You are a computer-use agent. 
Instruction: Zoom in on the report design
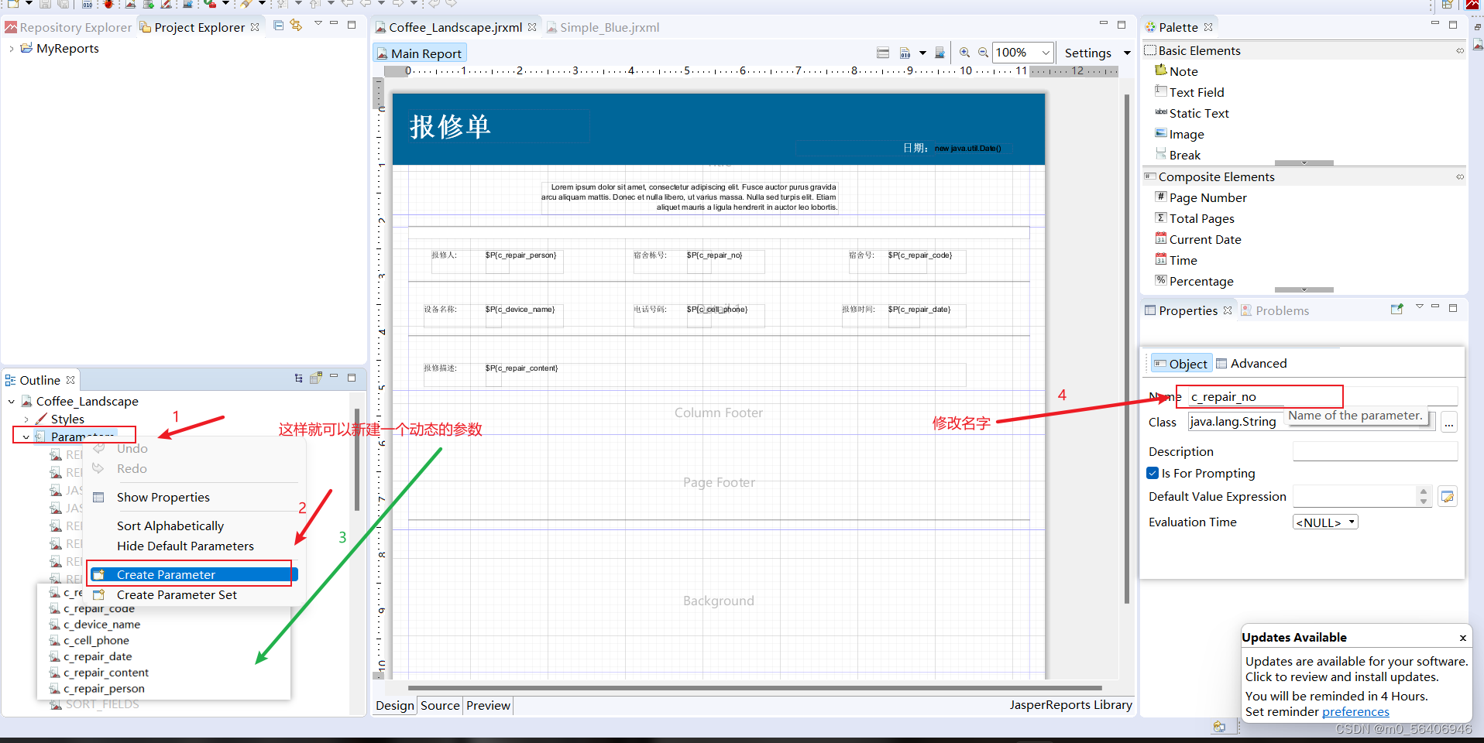click(964, 52)
